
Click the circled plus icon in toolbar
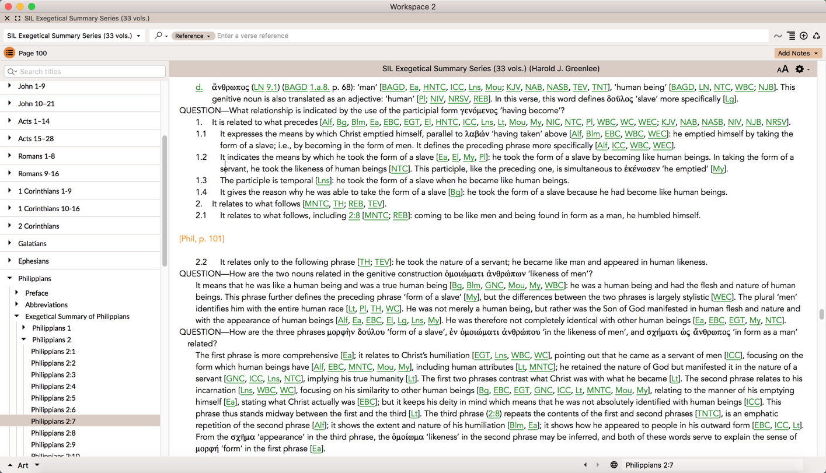pos(804,36)
